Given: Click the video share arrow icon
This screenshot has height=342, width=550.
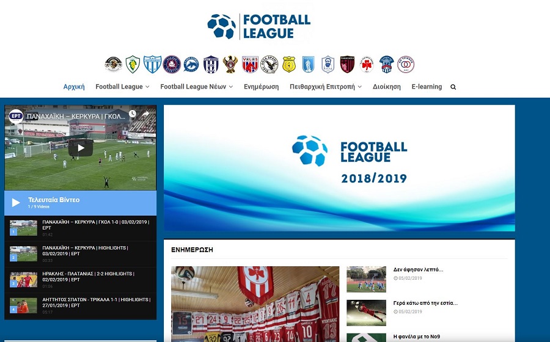Looking at the screenshot, I should [x=145, y=114].
